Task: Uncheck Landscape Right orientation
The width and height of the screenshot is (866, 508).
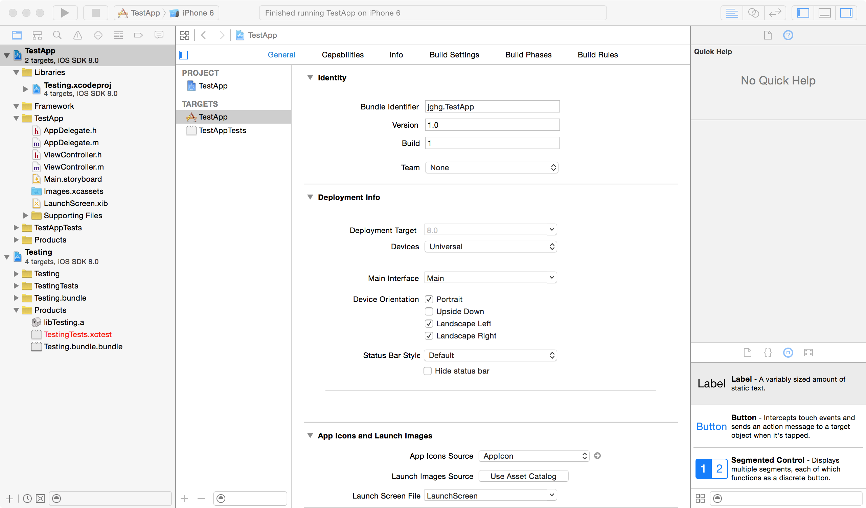Action: (429, 336)
